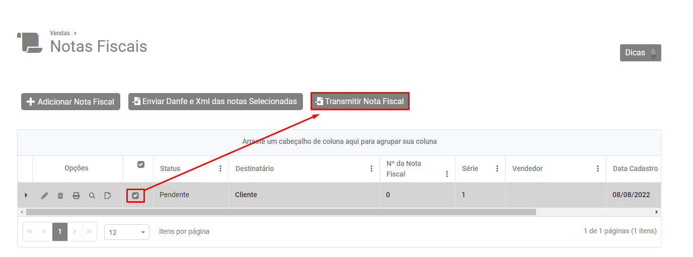This screenshot has width=693, height=257.
Task: Delete the invoice using trash icon
Action: pyautogui.click(x=60, y=196)
